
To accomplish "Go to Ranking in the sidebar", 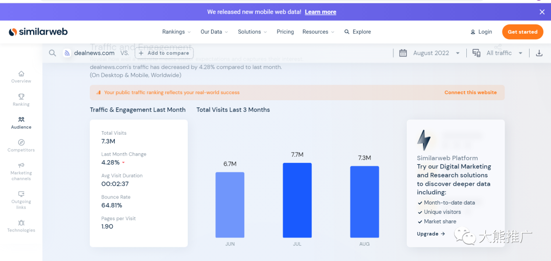I will [21, 97].
